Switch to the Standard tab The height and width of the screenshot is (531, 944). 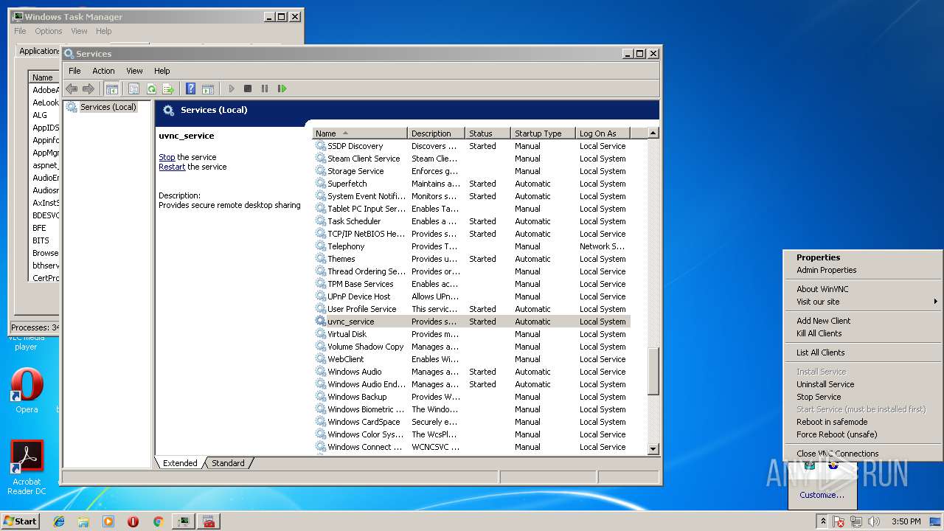pyautogui.click(x=228, y=463)
